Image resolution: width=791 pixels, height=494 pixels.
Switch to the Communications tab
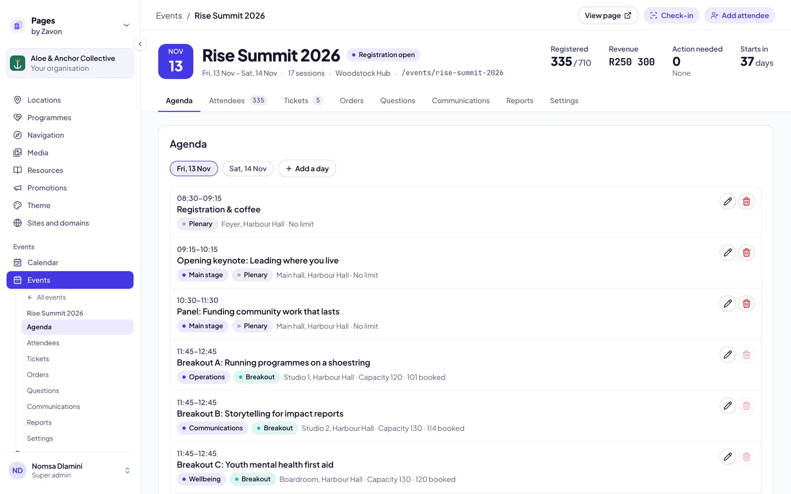click(461, 100)
